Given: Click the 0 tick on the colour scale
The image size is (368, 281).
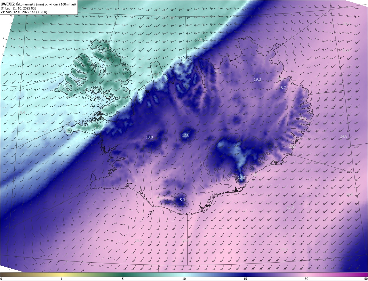Looking at the screenshot, I should (x=1, y=279).
